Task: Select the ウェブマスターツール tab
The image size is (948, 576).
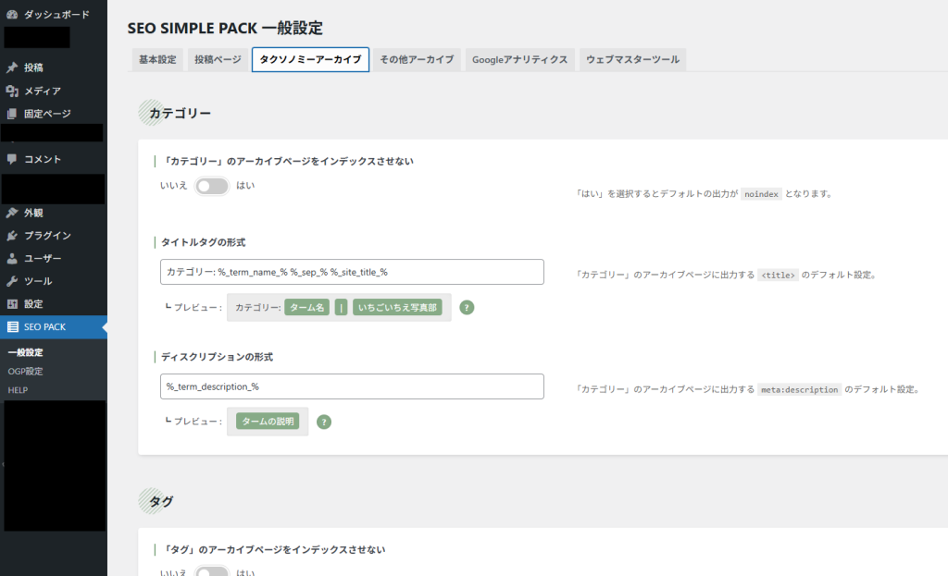Action: pyautogui.click(x=632, y=59)
